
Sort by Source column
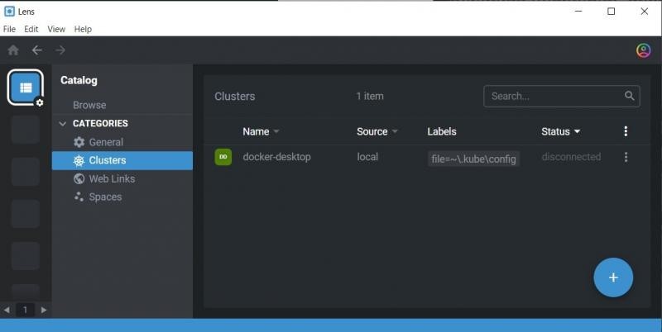[x=377, y=131]
